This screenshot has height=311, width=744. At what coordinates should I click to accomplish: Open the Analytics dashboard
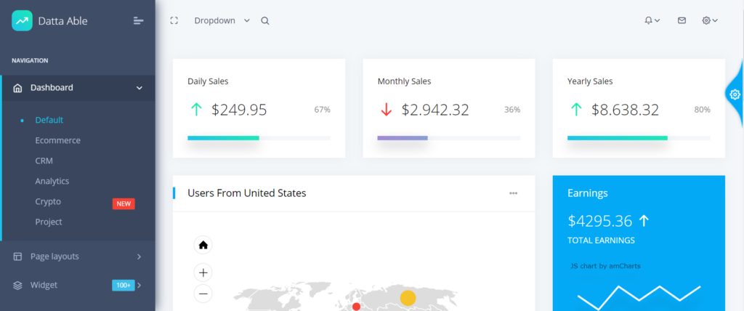(x=52, y=182)
